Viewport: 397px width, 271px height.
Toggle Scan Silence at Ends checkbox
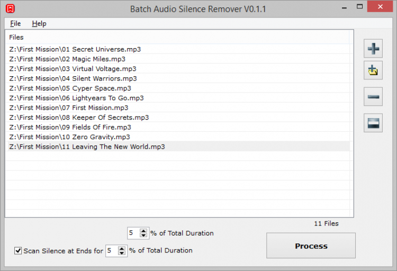click(18, 250)
